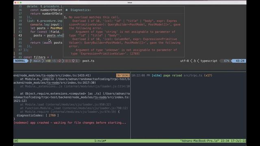Click the 67% scroll position indicator

(x=227, y=61)
